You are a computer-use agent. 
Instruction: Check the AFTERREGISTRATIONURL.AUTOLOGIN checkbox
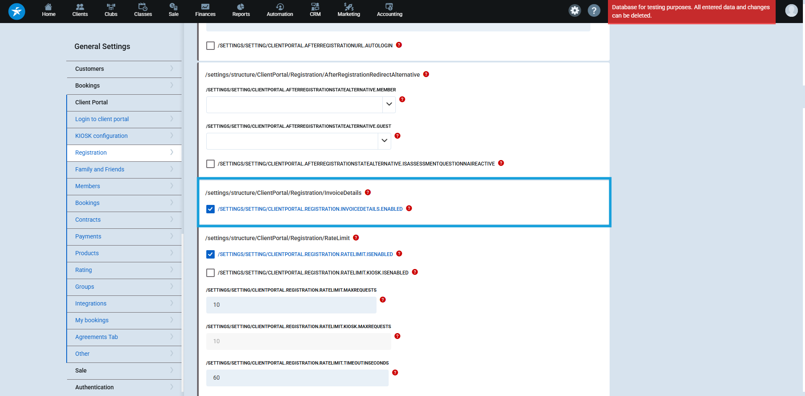pyautogui.click(x=210, y=46)
